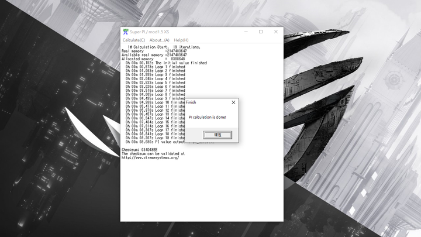Open the Help(H) menu
The image size is (421, 237).
click(x=181, y=40)
